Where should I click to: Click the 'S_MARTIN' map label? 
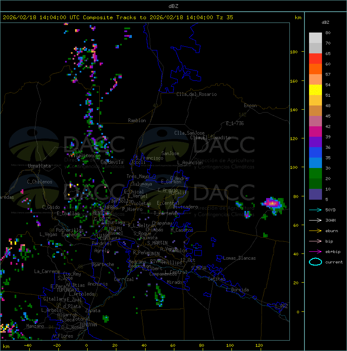coord(157,243)
